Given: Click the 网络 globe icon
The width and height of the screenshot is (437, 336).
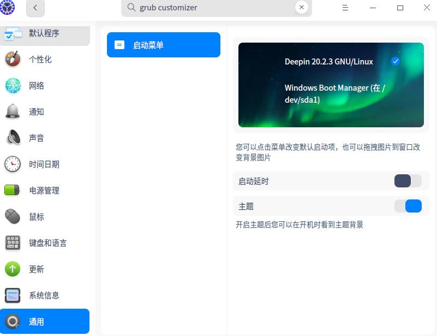Looking at the screenshot, I should pyautogui.click(x=13, y=85).
